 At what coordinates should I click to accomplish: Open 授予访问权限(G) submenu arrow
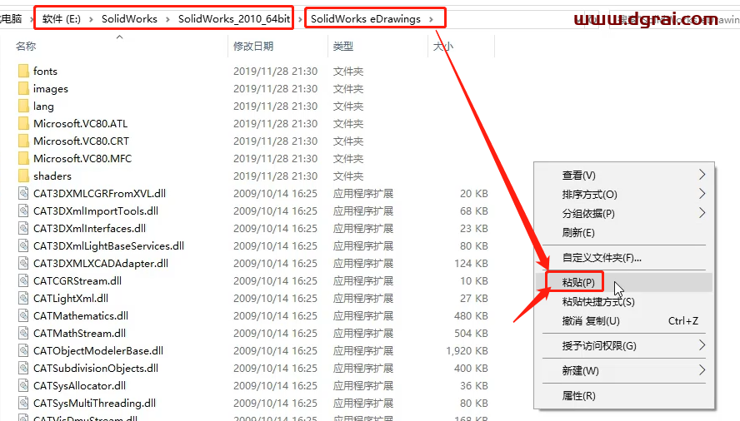(702, 345)
